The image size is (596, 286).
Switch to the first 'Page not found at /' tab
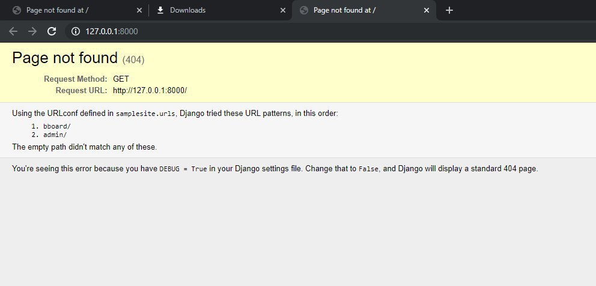click(x=76, y=10)
